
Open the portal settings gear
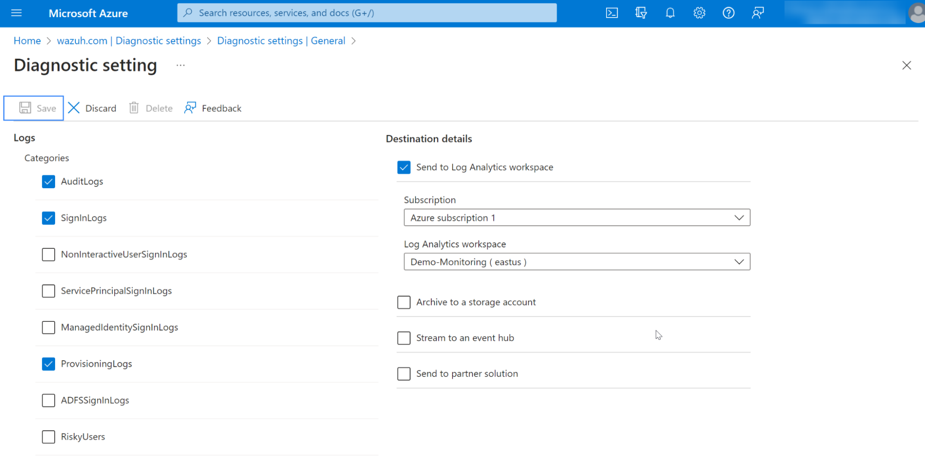[x=699, y=13]
